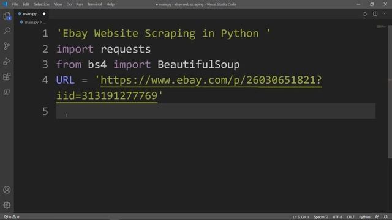Click the editor vertical scrollbar
Viewport: 392px width, 220px height.
click(390, 92)
